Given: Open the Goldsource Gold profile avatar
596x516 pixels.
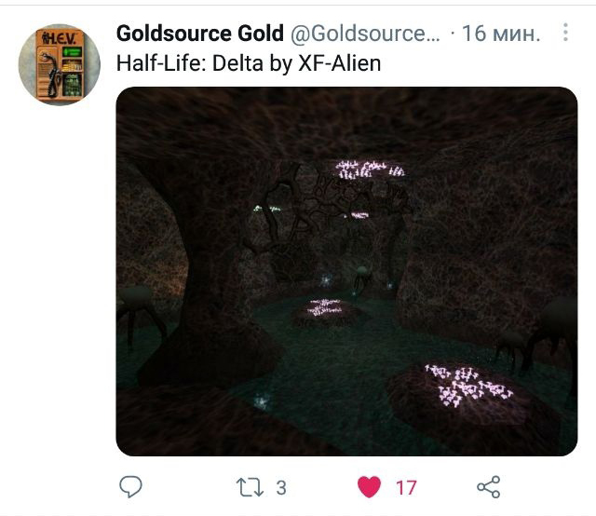Looking at the screenshot, I should click(x=60, y=64).
